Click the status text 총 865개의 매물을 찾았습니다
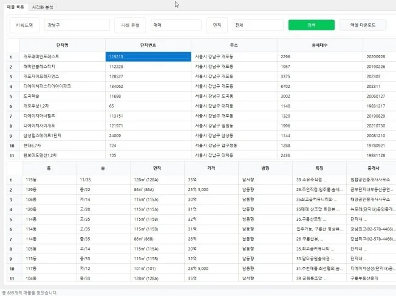Screen dimensions: 396x296 pyautogui.click(x=30, y=293)
